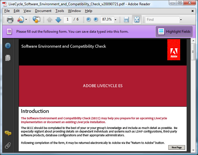This screenshot has width=198, height=155.
Task: Click the Adobe logo in document header
Action: (x=174, y=50)
